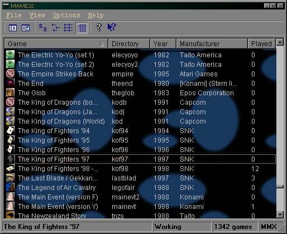
Task: Click The Legend of Air Cavalry icon
Action: 10,187
